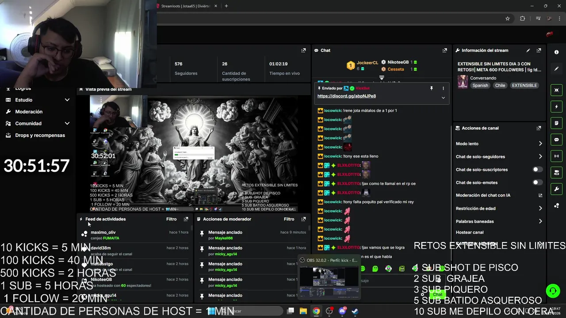The width and height of the screenshot is (566, 318).
Task: Click the pencil icon in the right sidebar
Action: pyautogui.click(x=556, y=69)
